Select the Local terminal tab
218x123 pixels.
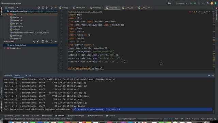click(18, 76)
